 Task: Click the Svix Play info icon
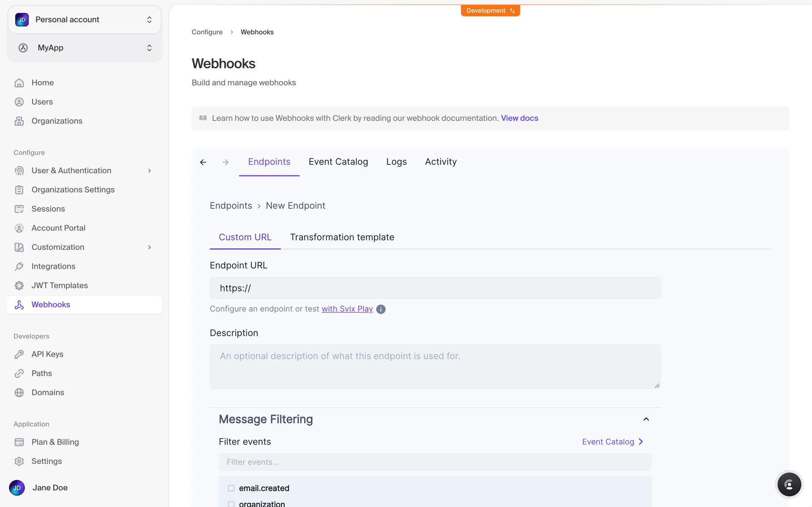click(381, 309)
